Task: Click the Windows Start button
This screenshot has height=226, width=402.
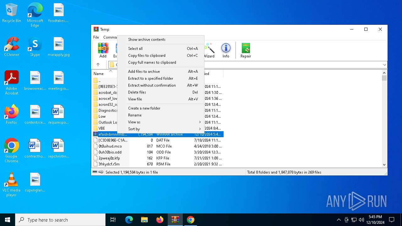Action: tap(8, 220)
